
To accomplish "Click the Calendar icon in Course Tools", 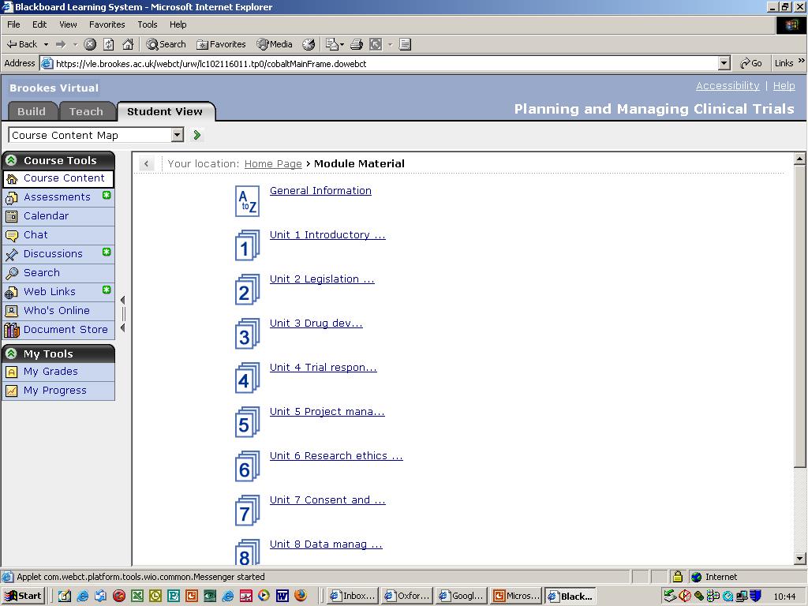I will pyautogui.click(x=11, y=216).
